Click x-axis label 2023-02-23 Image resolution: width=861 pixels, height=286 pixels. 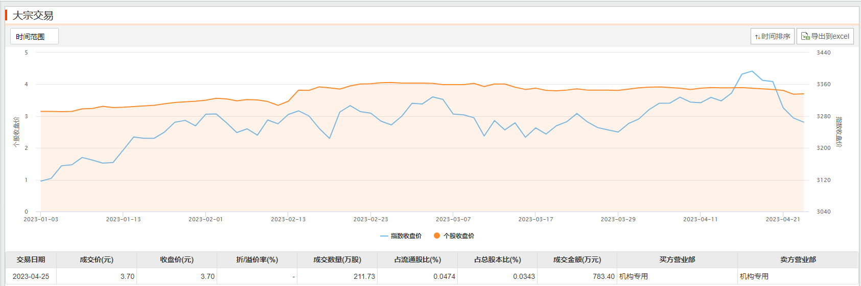370,219
